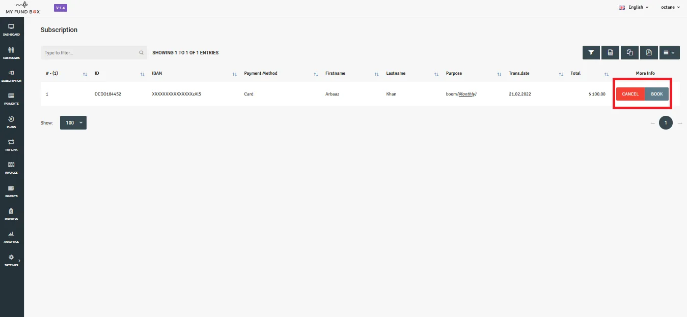The image size is (687, 317).
Task: Export the table as PDF
Action: tap(649, 52)
